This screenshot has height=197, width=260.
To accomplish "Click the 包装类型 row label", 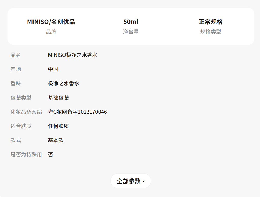I will (21, 98).
